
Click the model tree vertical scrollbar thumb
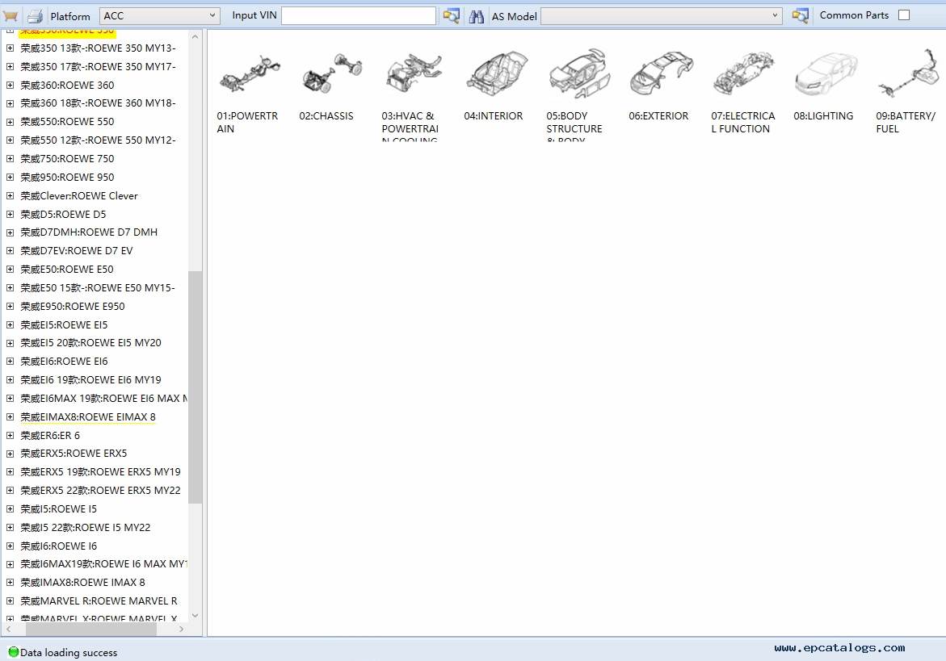point(196,387)
